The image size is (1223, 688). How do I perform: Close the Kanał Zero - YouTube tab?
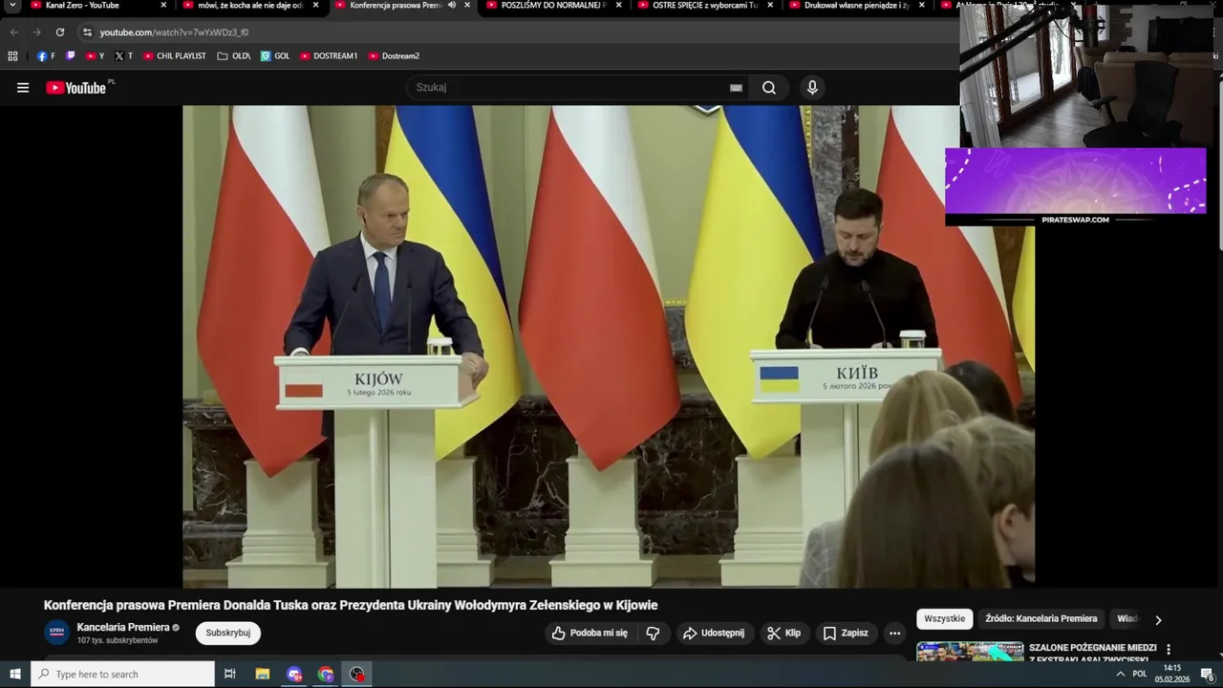163,6
